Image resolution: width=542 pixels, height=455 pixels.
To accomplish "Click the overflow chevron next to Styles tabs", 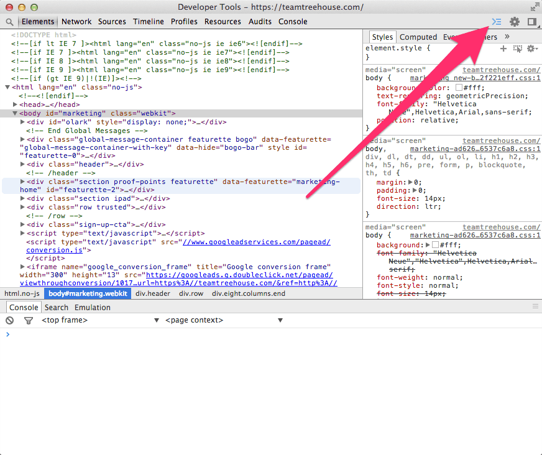I will (507, 37).
